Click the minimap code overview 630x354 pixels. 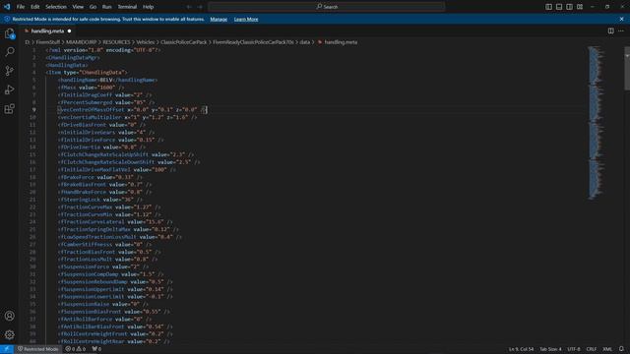597,122
